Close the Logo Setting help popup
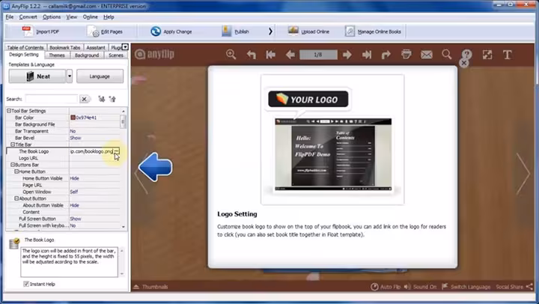 (463, 63)
